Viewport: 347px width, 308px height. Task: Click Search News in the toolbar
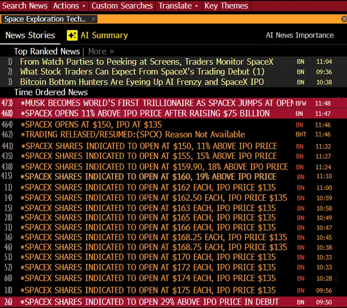click(x=25, y=6)
